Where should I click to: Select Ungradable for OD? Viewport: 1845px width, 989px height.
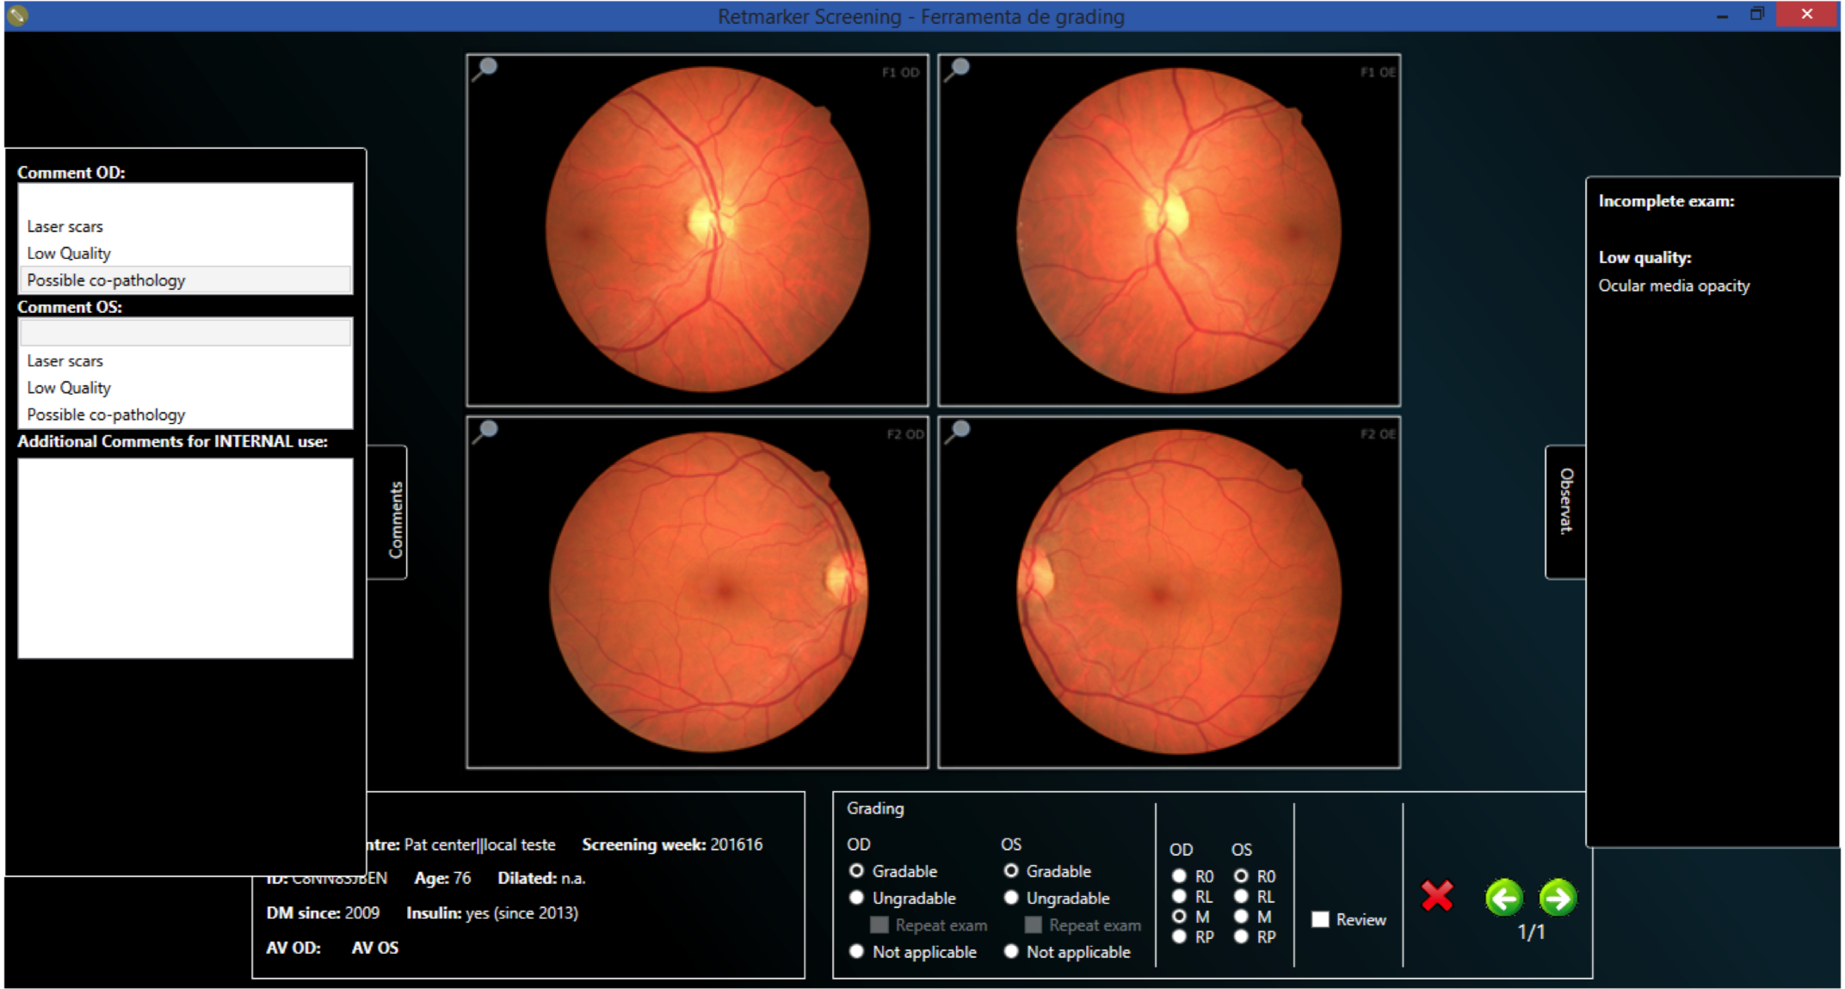[856, 898]
